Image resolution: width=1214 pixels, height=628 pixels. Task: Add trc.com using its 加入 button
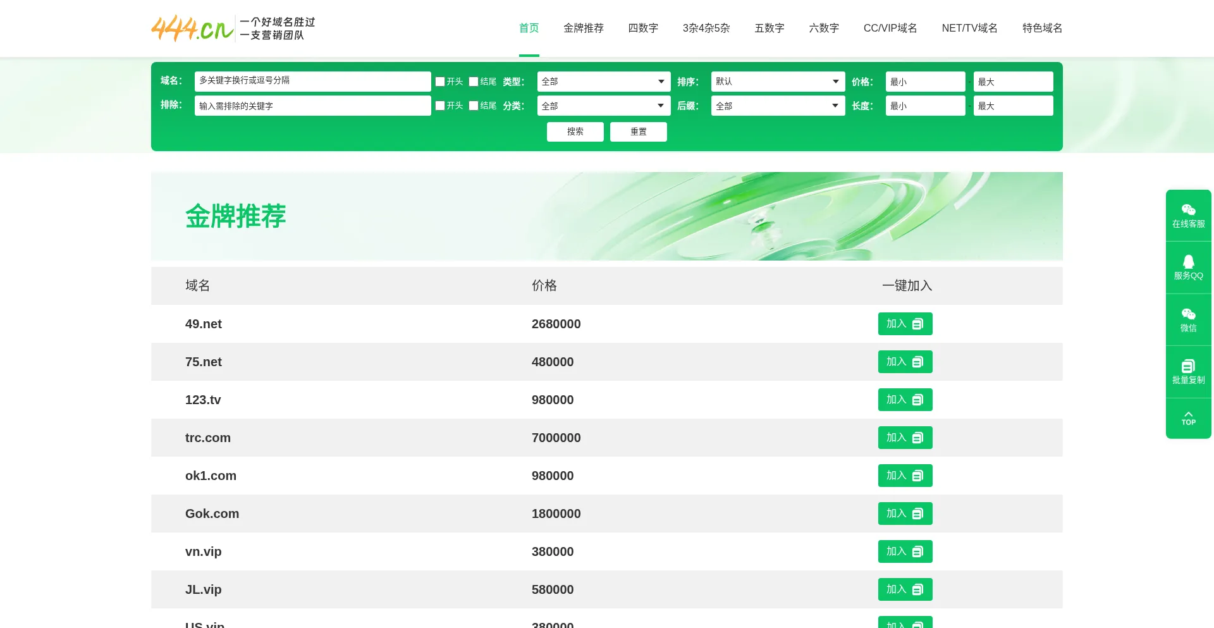click(905, 438)
